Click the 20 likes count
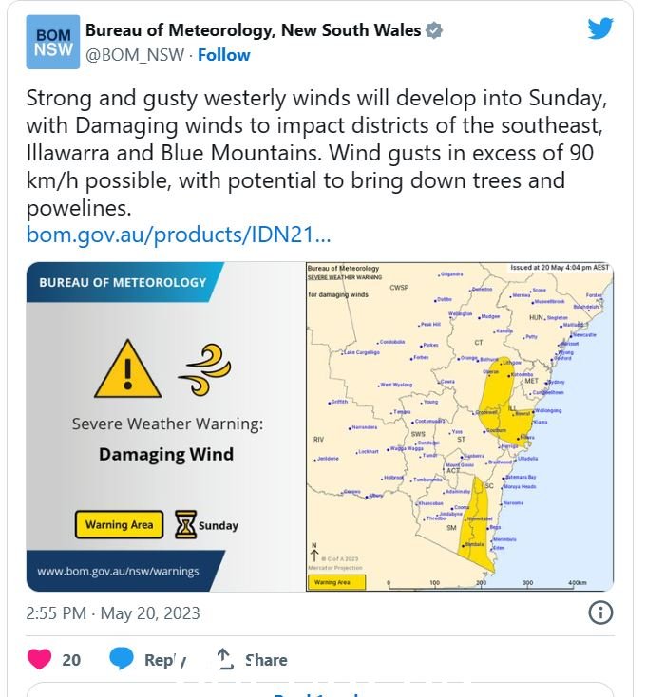This screenshot has height=697, width=646. (71, 660)
